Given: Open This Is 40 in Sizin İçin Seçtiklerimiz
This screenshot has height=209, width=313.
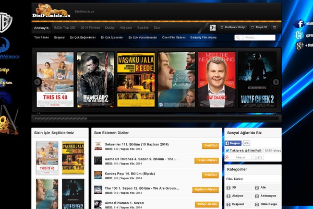Looking at the screenshot, I should click(47, 158).
